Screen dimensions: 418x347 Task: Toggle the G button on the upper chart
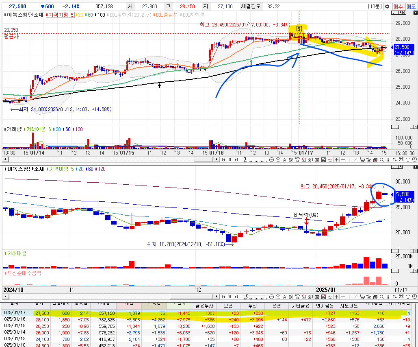coord(404,13)
